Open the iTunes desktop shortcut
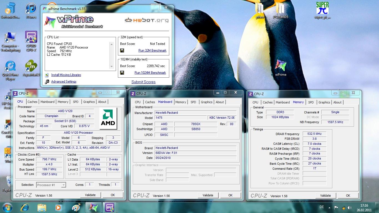The image size is (379, 213). [31, 11]
